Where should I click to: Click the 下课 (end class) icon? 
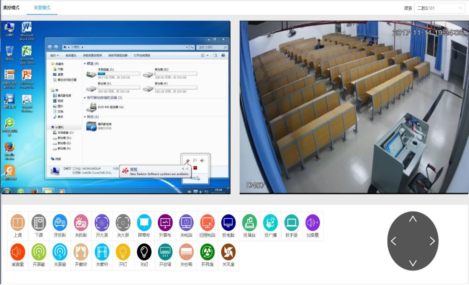(39, 222)
